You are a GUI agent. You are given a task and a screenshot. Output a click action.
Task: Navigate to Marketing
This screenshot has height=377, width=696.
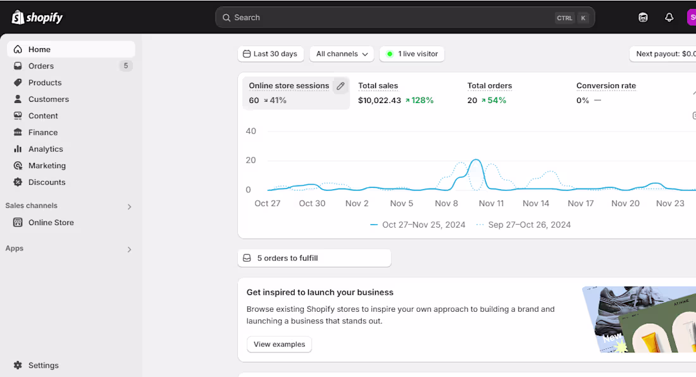[47, 166]
